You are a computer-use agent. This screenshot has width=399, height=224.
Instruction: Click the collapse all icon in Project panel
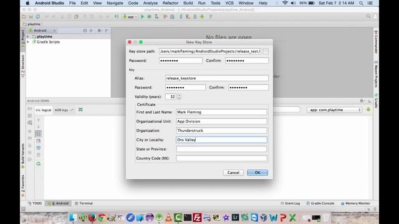(91, 30)
